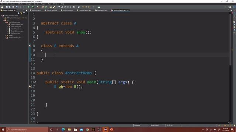Image resolution: width=236 pixels, height=132 pixels.
Task: Open the Window menu
Action: (x=56, y=4)
